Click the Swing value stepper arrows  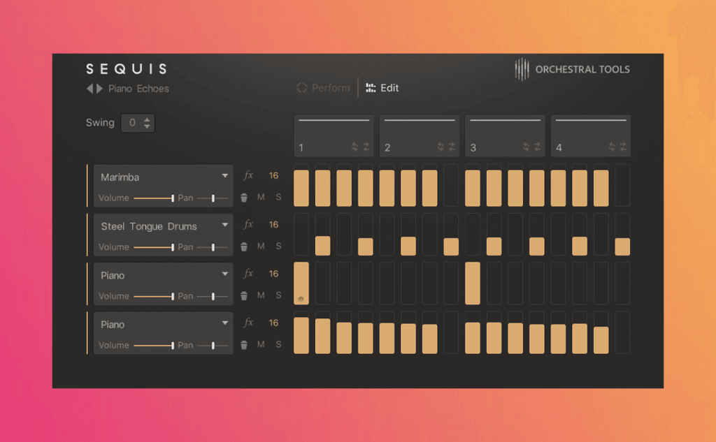147,123
